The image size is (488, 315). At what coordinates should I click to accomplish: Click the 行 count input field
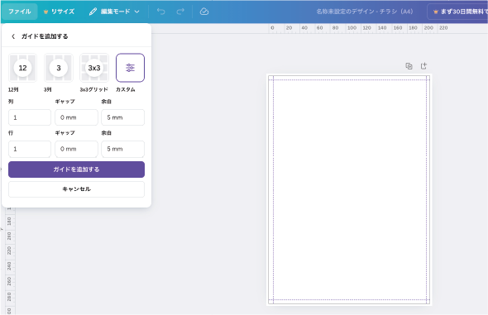pos(30,149)
